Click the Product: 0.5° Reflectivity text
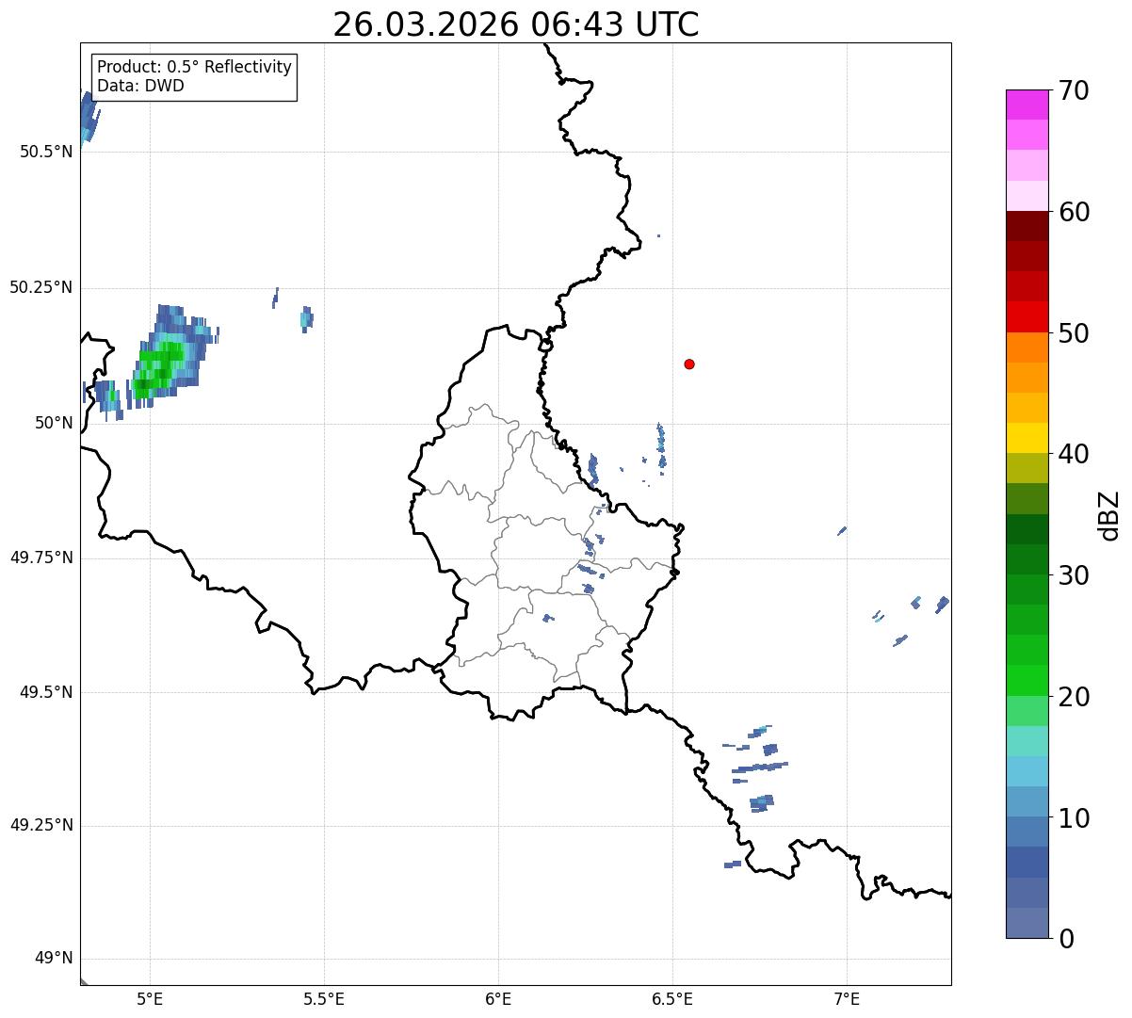Viewport: 1132px width, 1018px height. point(194,68)
